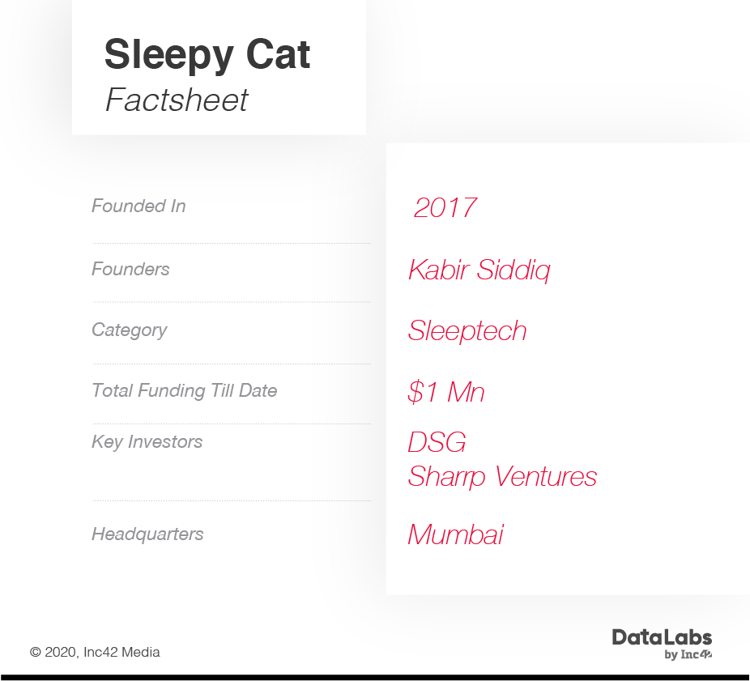Screen dimensions: 750x681
Task: Click the Sleepy Cat title
Action: pyautogui.click(x=207, y=55)
